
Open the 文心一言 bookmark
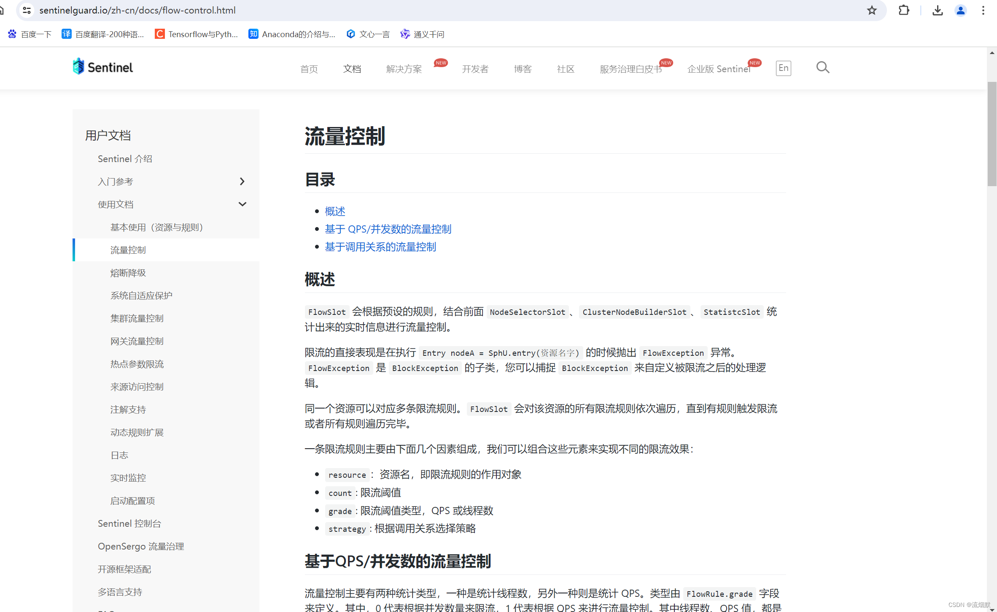368,34
